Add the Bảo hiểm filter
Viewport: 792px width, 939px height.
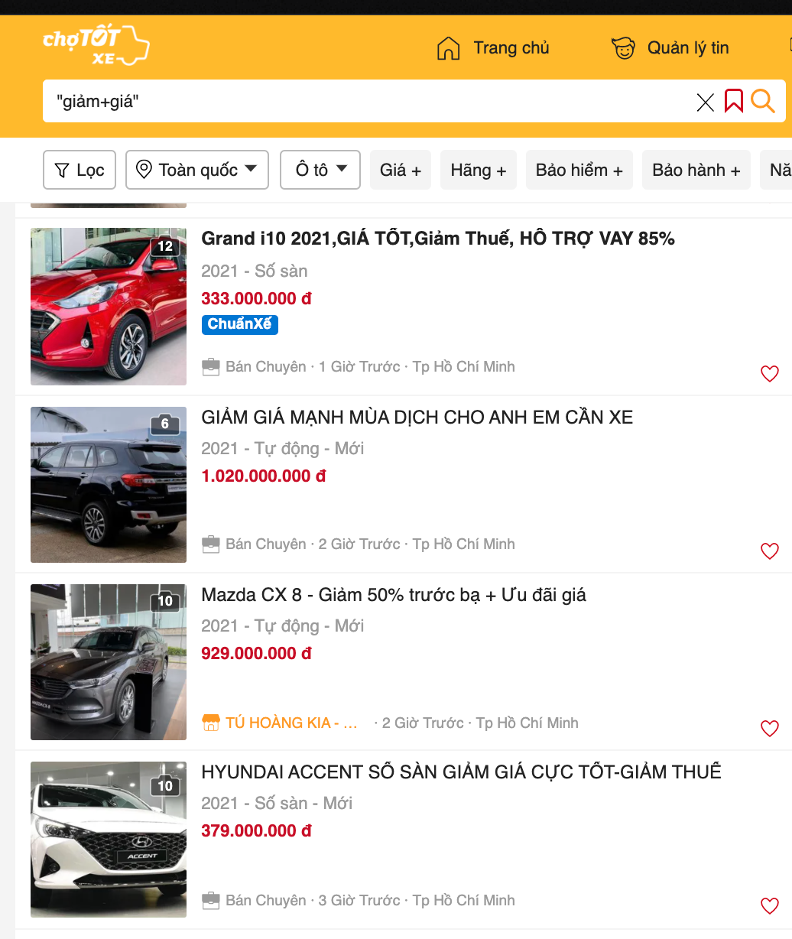point(579,170)
